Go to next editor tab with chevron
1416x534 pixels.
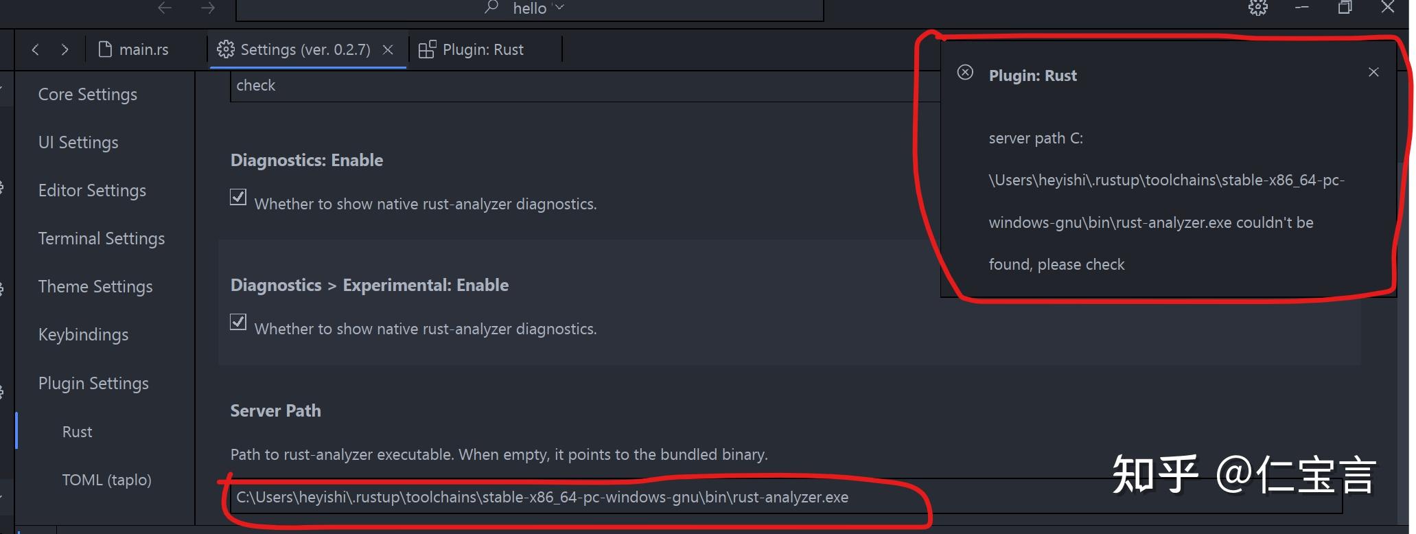click(65, 49)
